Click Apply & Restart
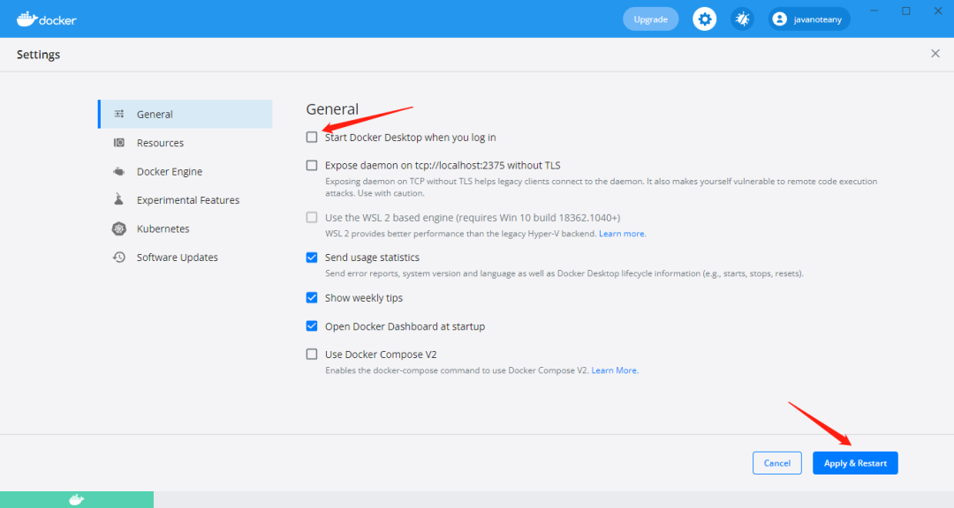Viewport: 954px width, 508px height. click(855, 463)
